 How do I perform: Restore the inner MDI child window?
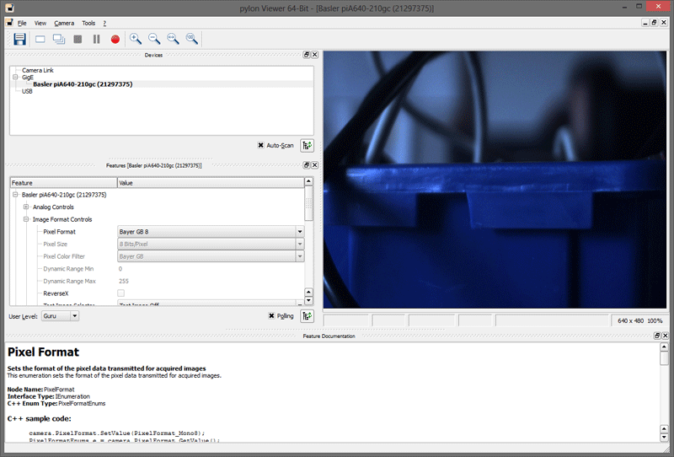[654, 23]
